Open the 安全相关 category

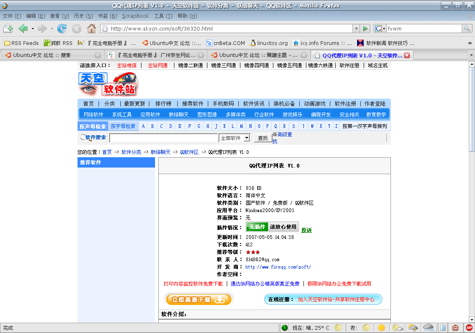[349, 115]
